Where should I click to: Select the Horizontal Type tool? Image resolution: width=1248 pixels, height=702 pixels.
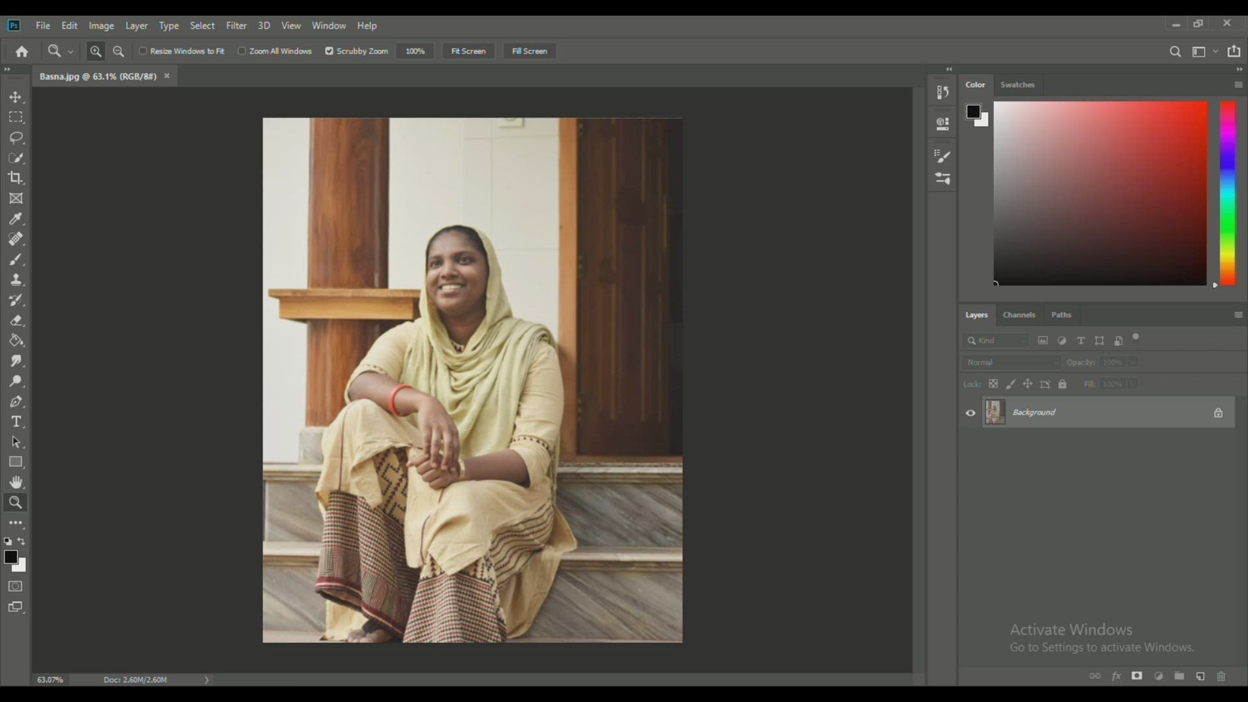pyautogui.click(x=16, y=421)
